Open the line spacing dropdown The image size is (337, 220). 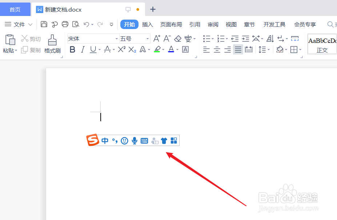pyautogui.click(x=265, y=49)
